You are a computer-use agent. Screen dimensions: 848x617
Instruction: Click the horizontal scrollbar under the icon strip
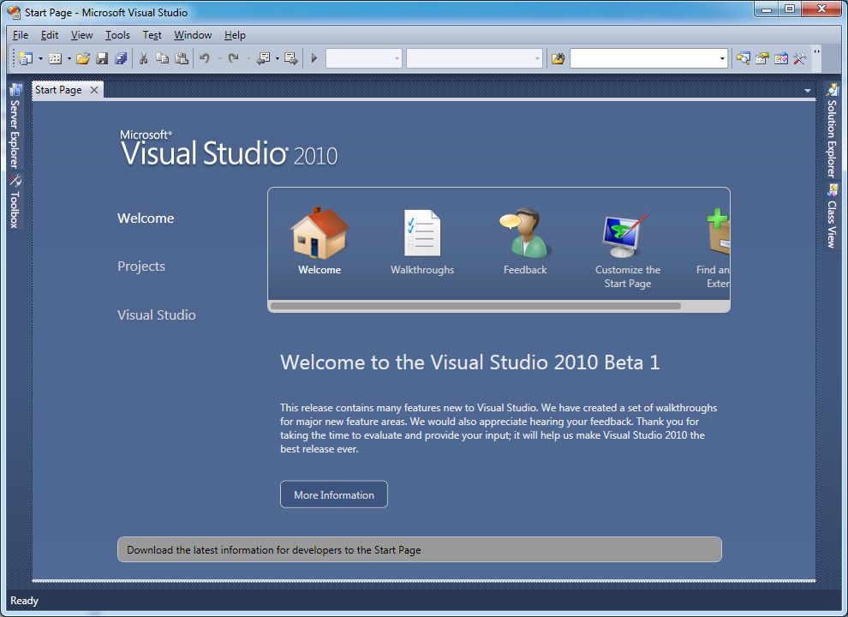point(475,306)
